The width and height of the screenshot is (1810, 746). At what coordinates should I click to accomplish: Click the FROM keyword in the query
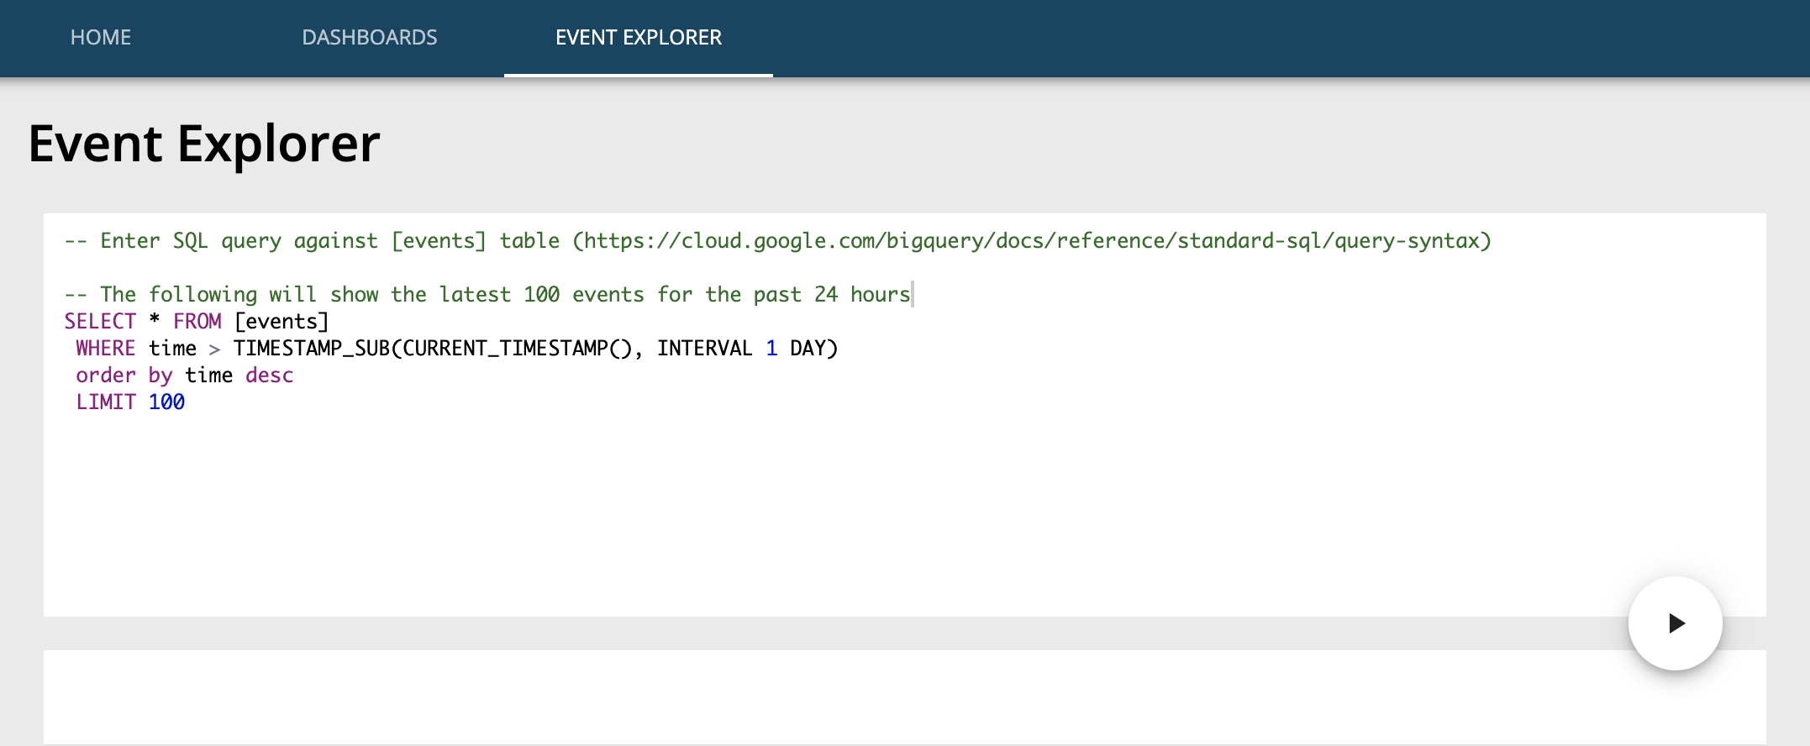point(197,322)
